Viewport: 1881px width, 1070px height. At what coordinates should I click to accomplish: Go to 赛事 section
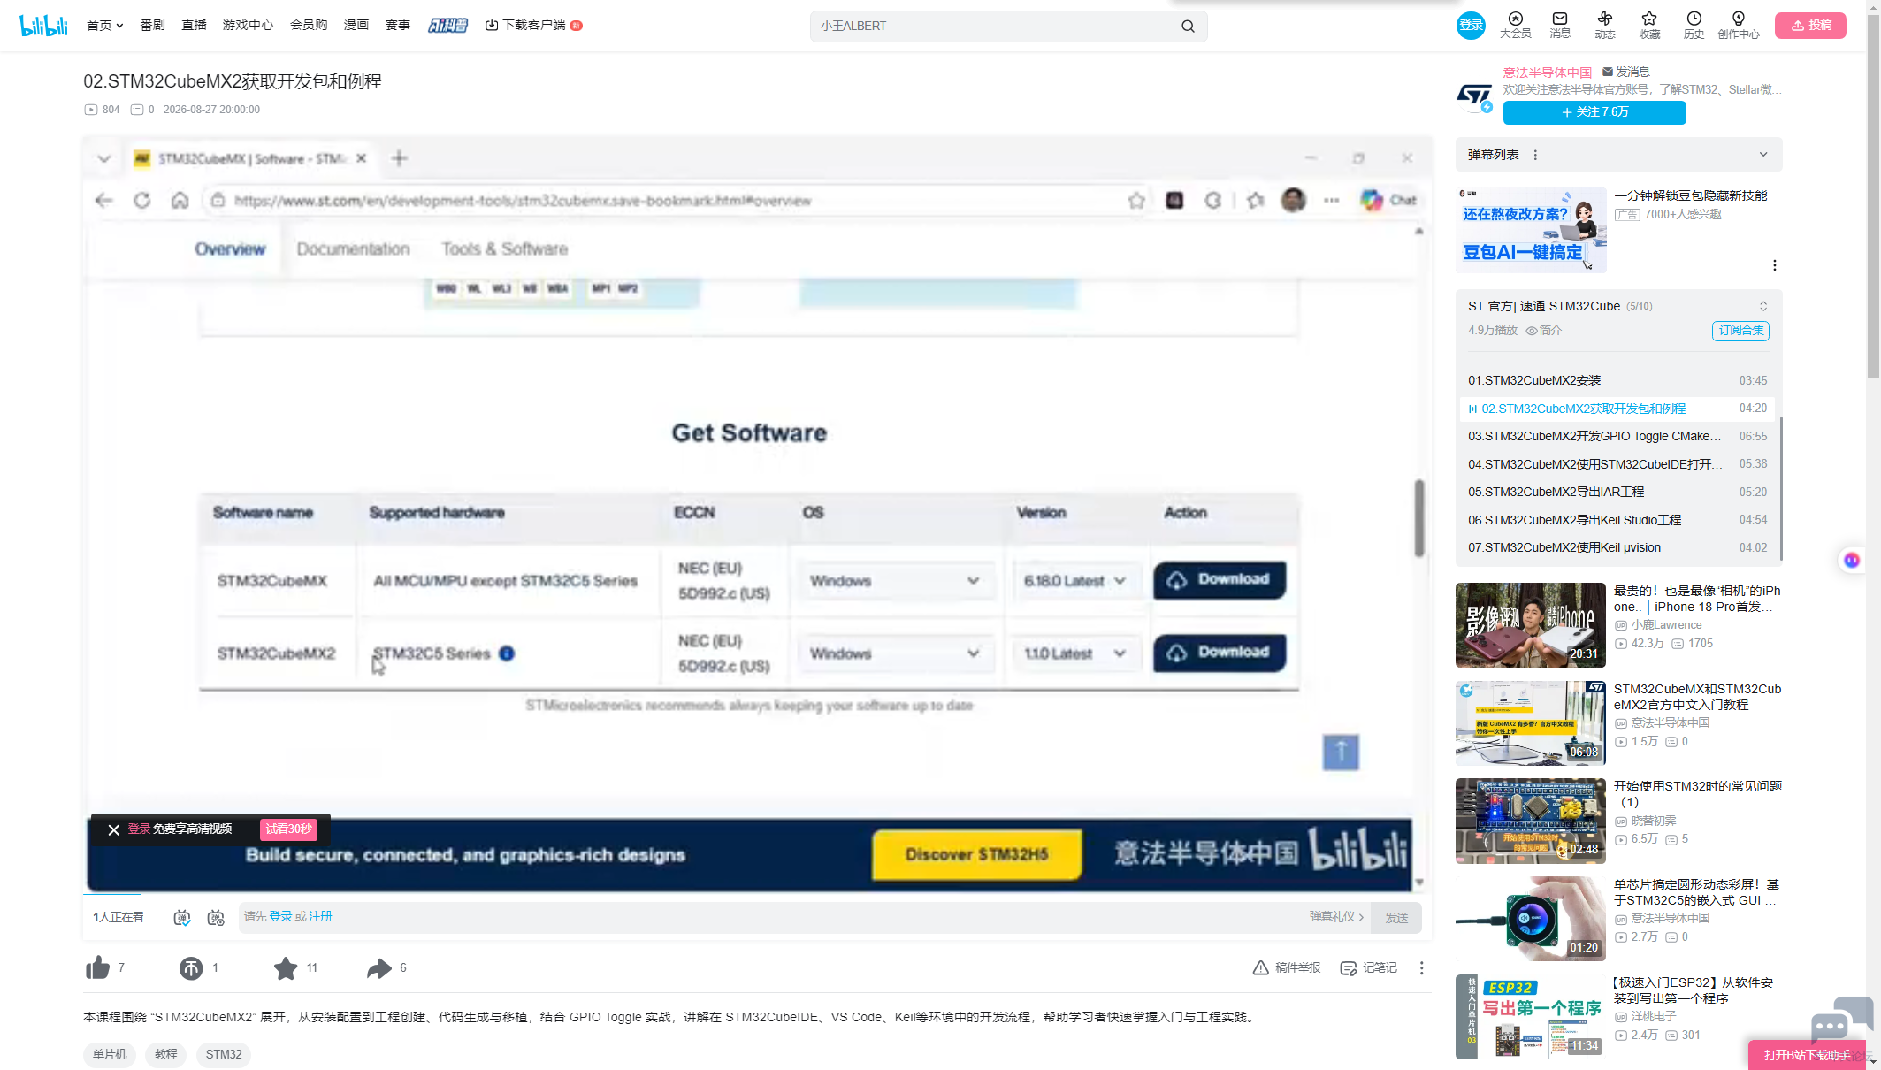point(398,26)
